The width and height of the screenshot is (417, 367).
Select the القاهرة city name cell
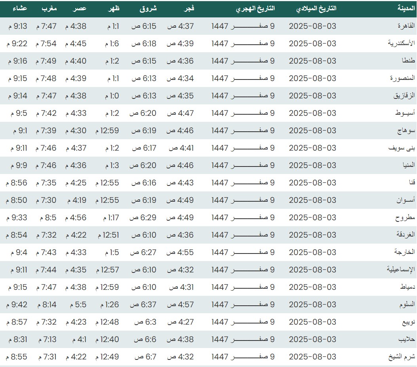(x=406, y=26)
